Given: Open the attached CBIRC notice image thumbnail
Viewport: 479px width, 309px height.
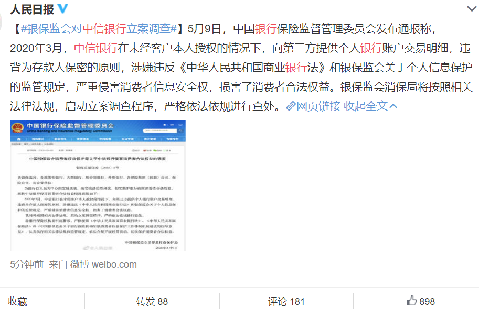Looking at the screenshot, I should [98, 185].
